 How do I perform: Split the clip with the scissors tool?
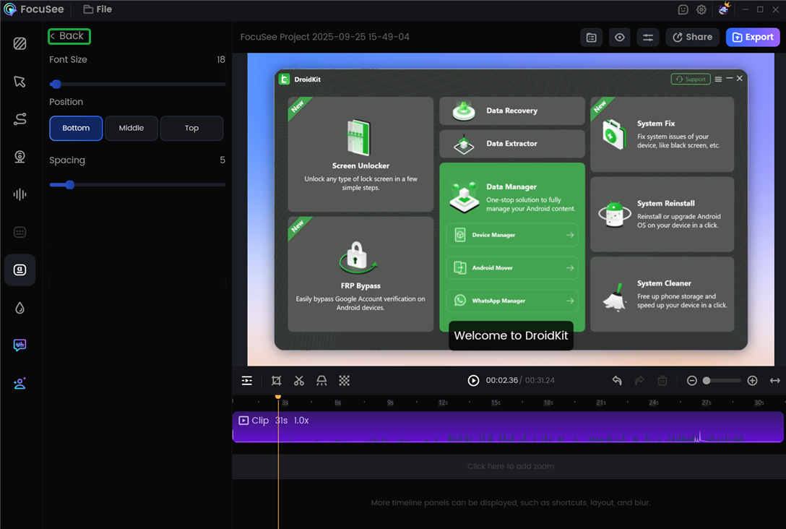click(x=298, y=380)
